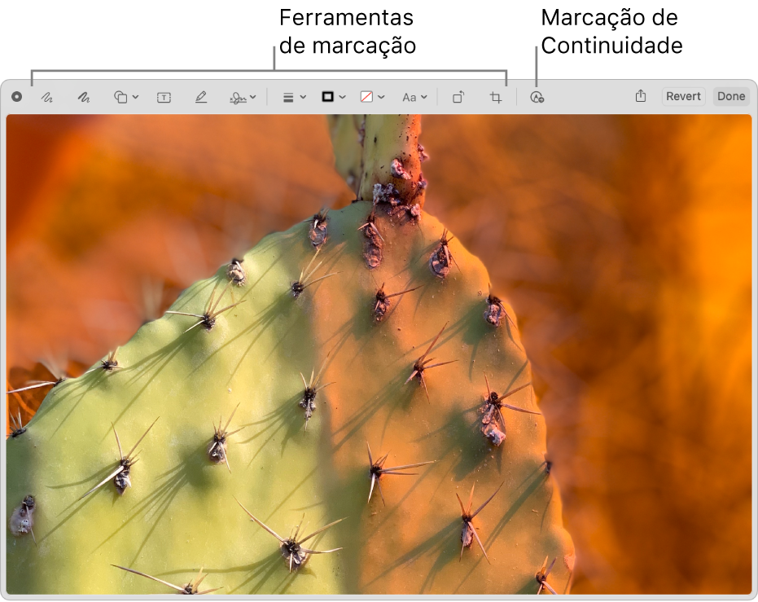Expand the Text Style dropdown arrow
Viewport: 758px width, 602px height.
point(424,97)
